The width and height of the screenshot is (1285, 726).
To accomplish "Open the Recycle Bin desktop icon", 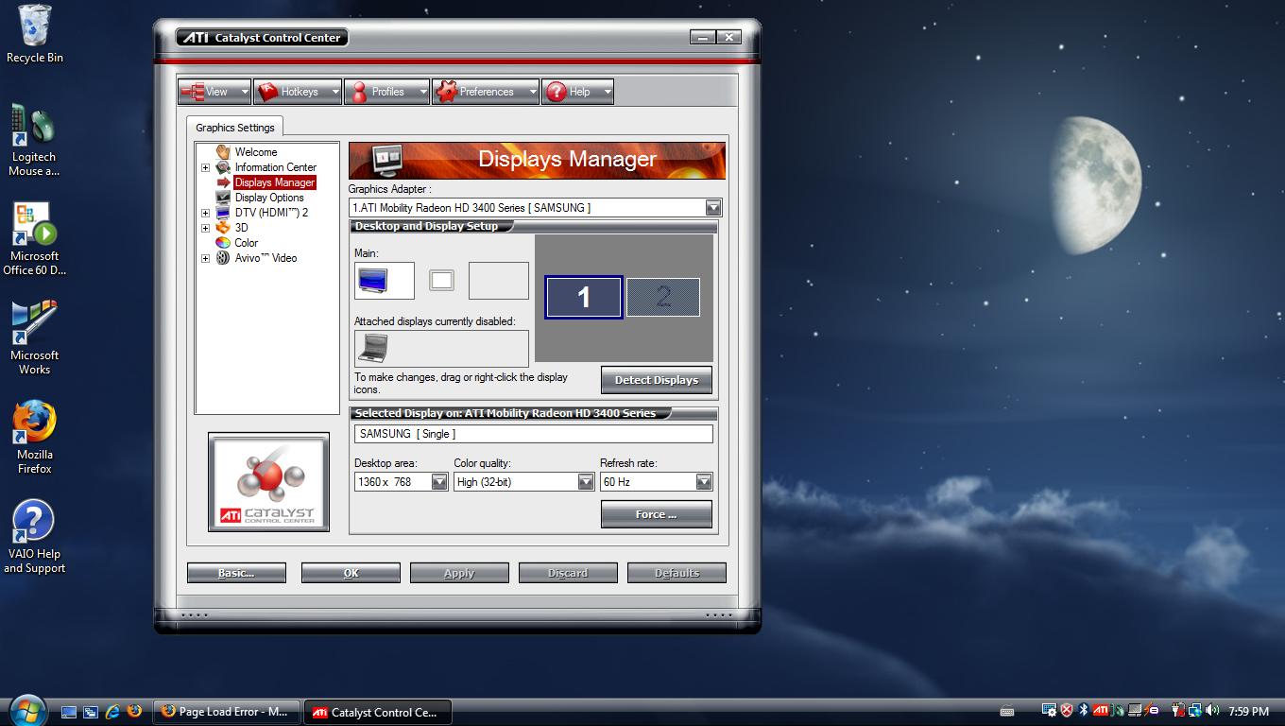I will point(34,34).
